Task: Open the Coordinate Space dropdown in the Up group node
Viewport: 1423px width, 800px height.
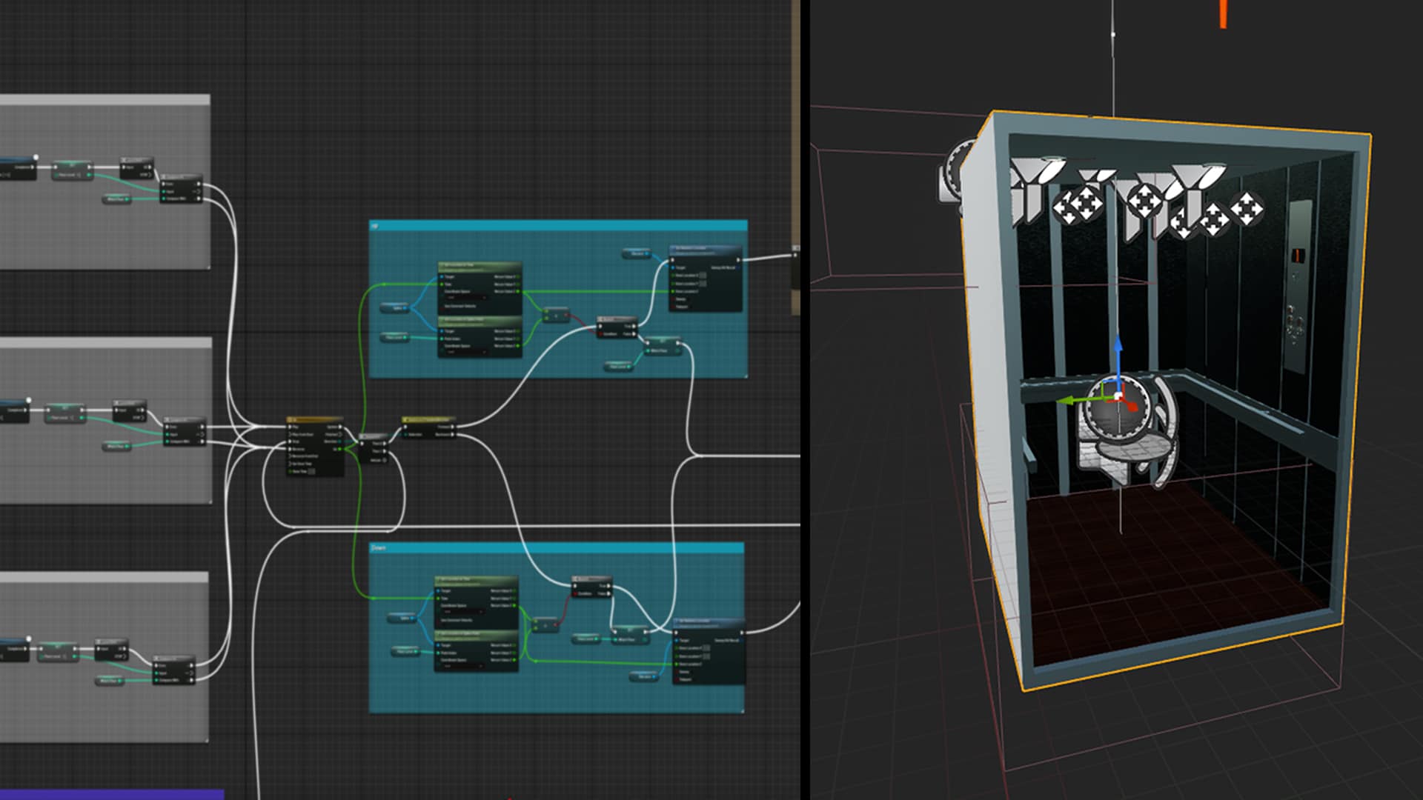Action: pyautogui.click(x=467, y=298)
